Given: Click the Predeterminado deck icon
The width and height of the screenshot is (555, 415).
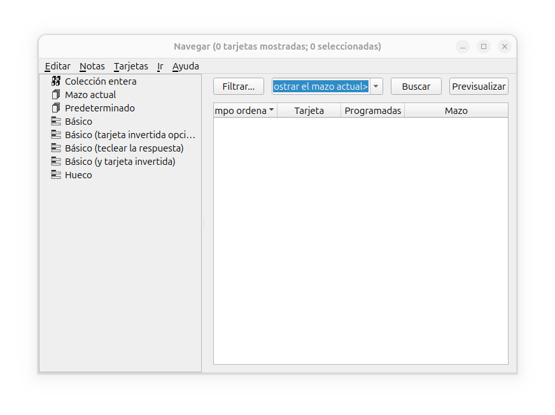Looking at the screenshot, I should pos(56,108).
